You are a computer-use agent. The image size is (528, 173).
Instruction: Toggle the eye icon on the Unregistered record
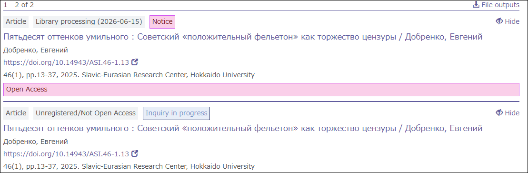[x=499, y=112]
